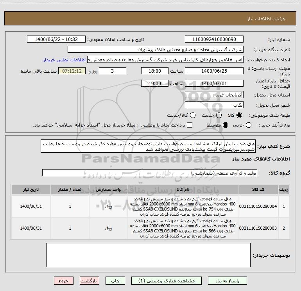Click the 'ردیف' column header

click(284, 189)
